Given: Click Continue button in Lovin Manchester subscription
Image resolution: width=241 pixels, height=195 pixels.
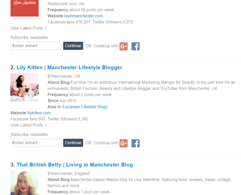Looking at the screenshot, I should click(x=73, y=46).
